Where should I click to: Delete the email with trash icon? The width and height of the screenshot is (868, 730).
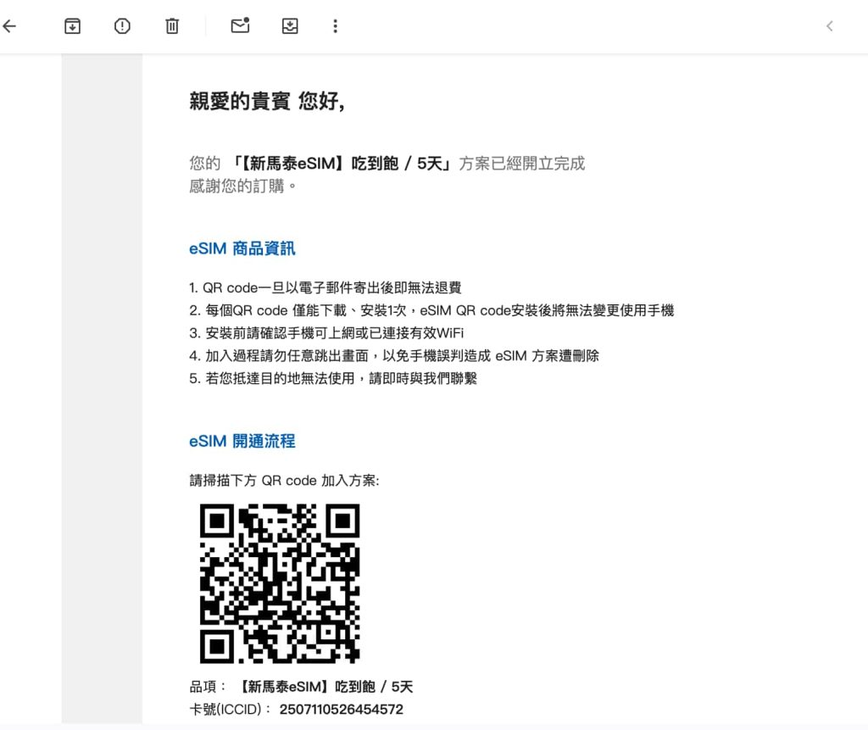(x=172, y=26)
